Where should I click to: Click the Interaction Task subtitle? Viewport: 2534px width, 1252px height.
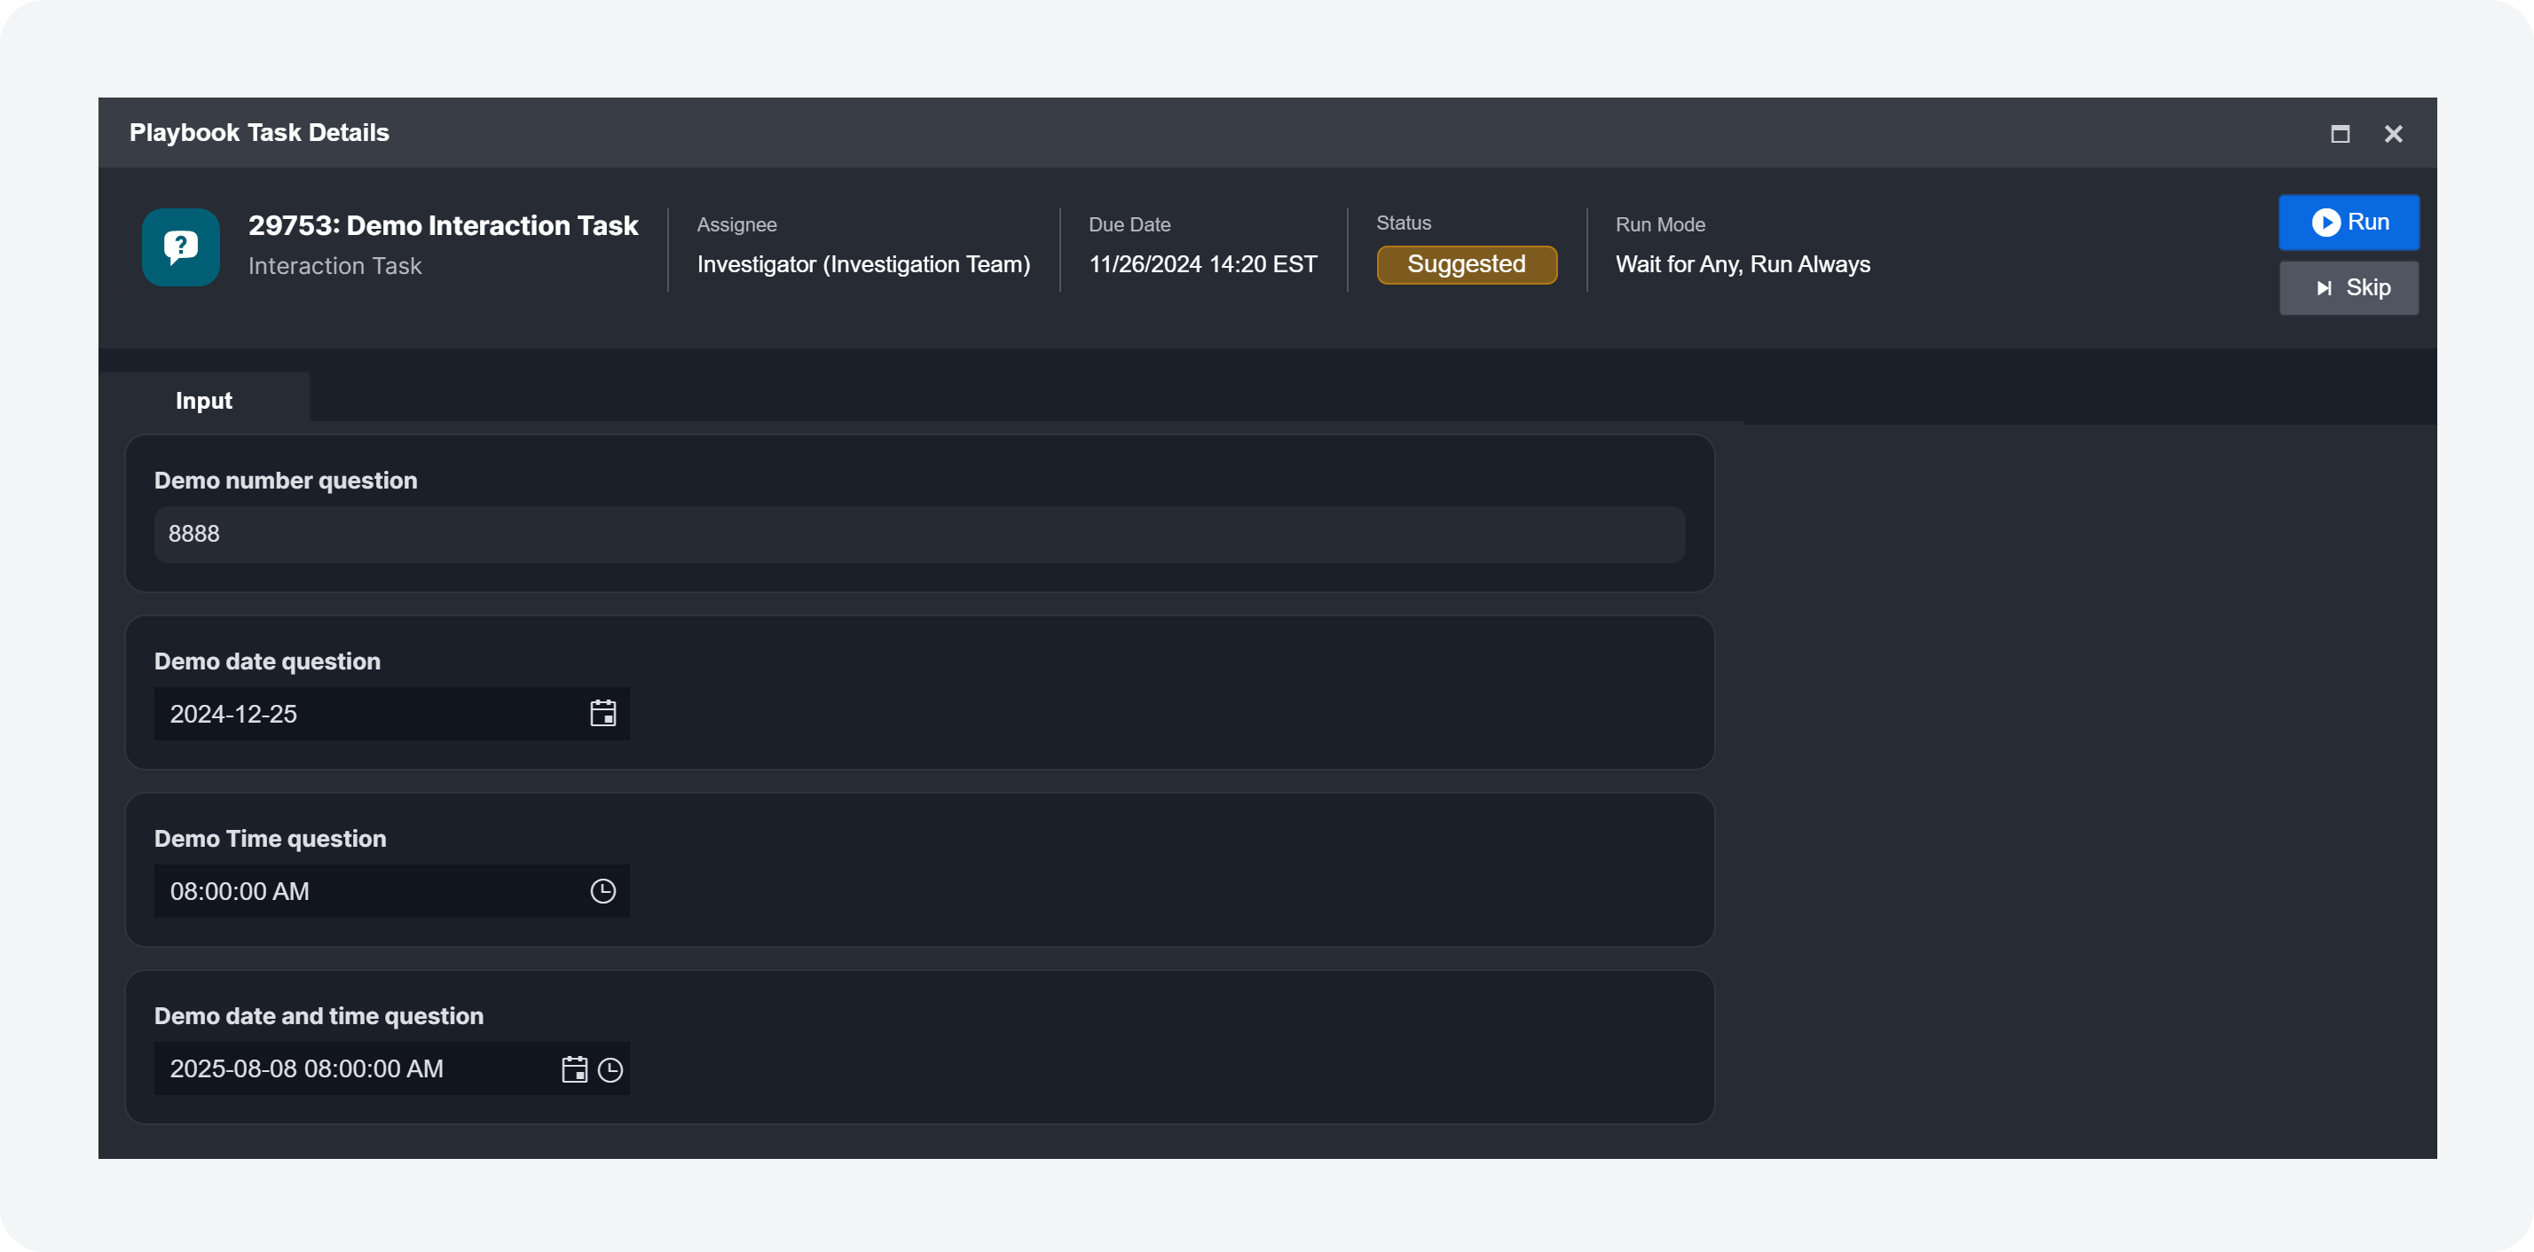point(334,266)
